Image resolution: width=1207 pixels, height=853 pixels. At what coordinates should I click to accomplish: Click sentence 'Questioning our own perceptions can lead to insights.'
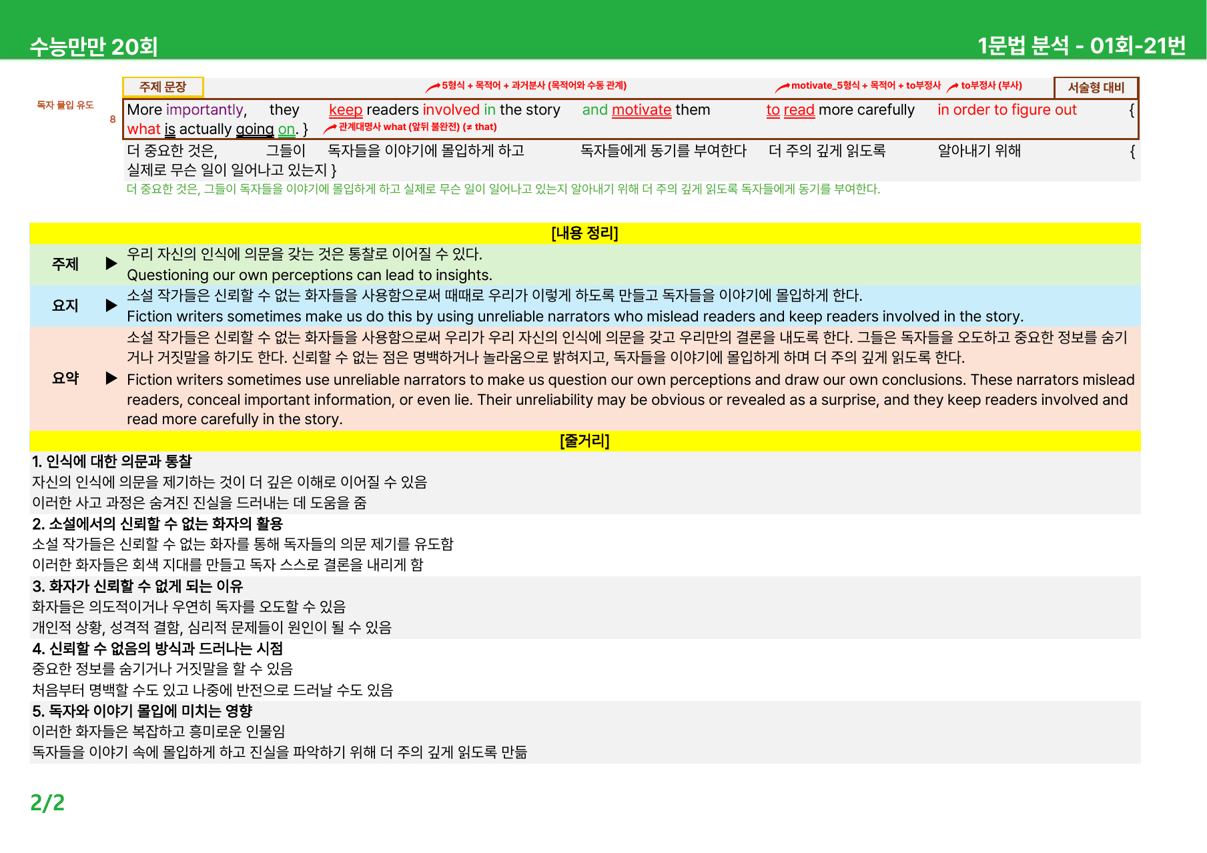coord(310,275)
